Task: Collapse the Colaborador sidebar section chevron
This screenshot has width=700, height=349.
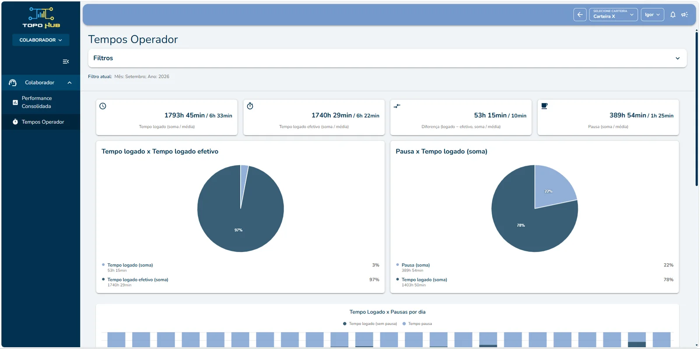Action: pyautogui.click(x=70, y=83)
